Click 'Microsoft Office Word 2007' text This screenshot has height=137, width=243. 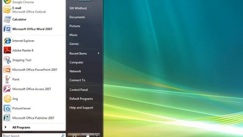tap(32, 29)
